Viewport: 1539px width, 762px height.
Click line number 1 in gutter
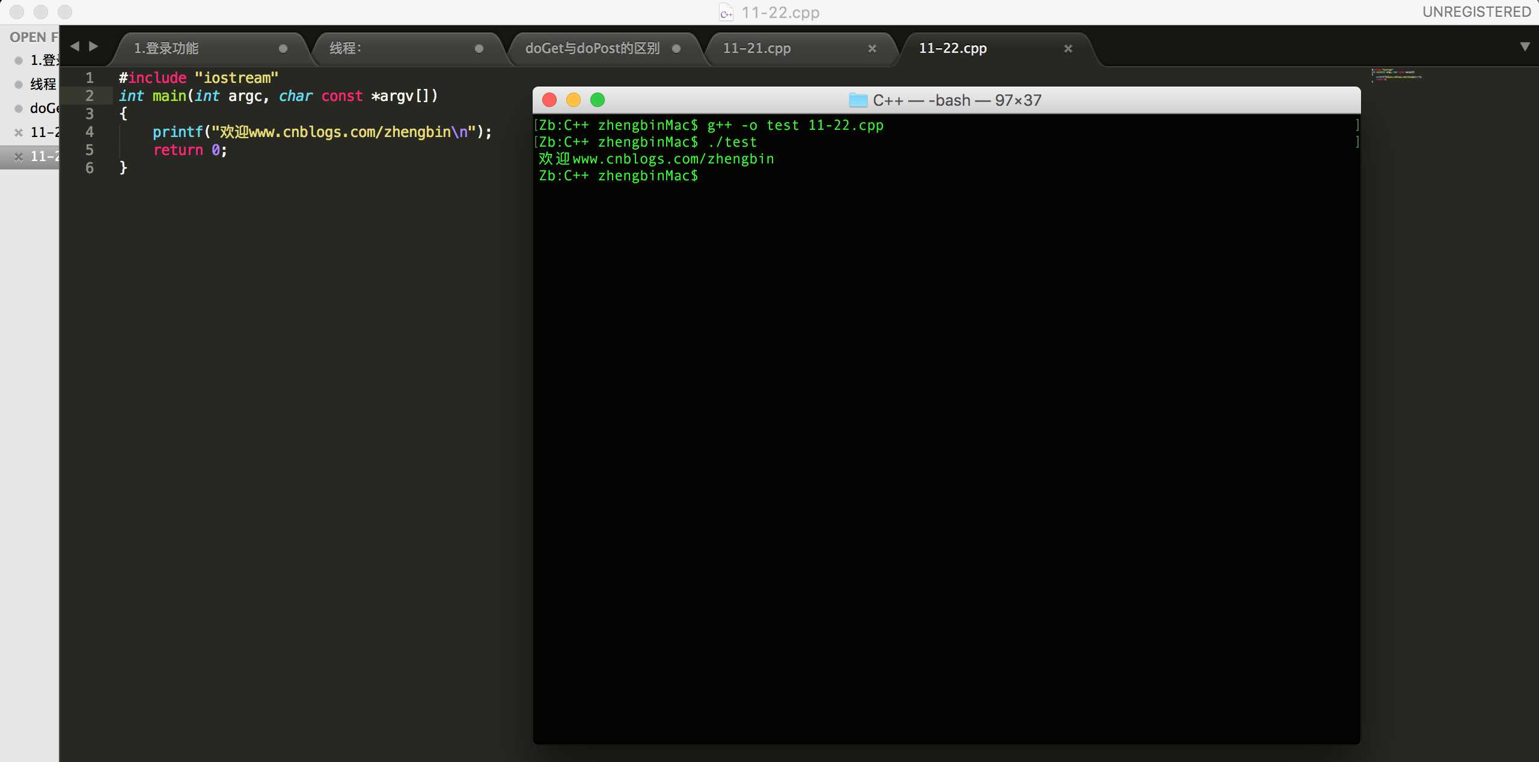click(90, 78)
